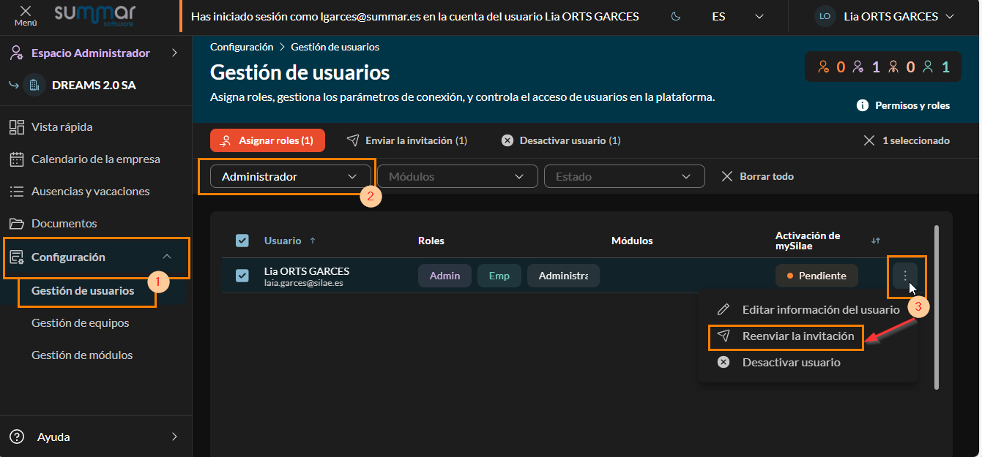The image size is (982, 457).
Task: Open the Administrador role filter dropdown
Action: (x=289, y=176)
